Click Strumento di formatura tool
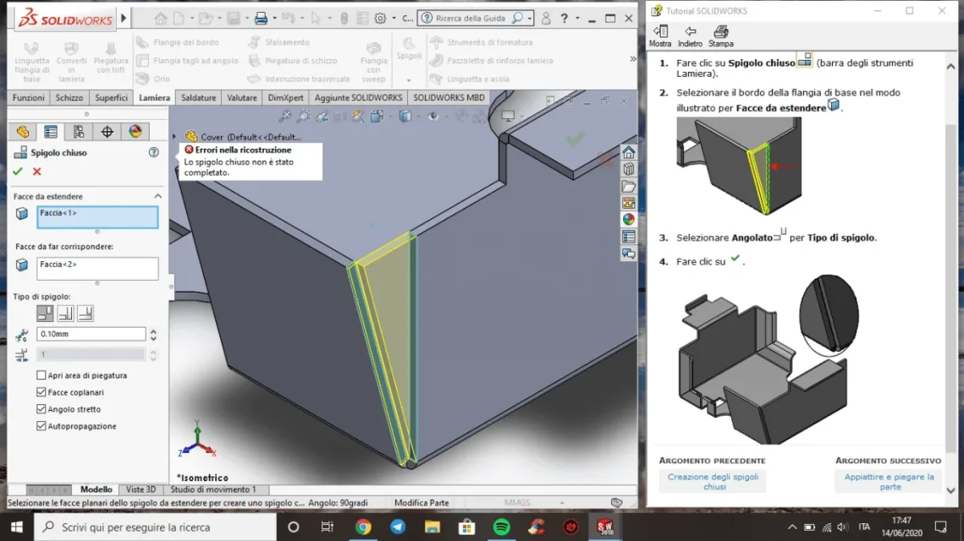The height and width of the screenshot is (541, 964). (482, 42)
